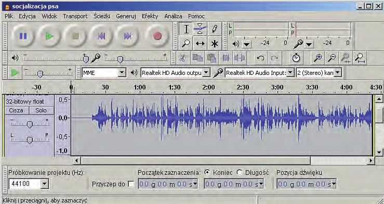The image size is (384, 204).
Task: Click the microphone icon beside input device
Action: (x=218, y=72)
